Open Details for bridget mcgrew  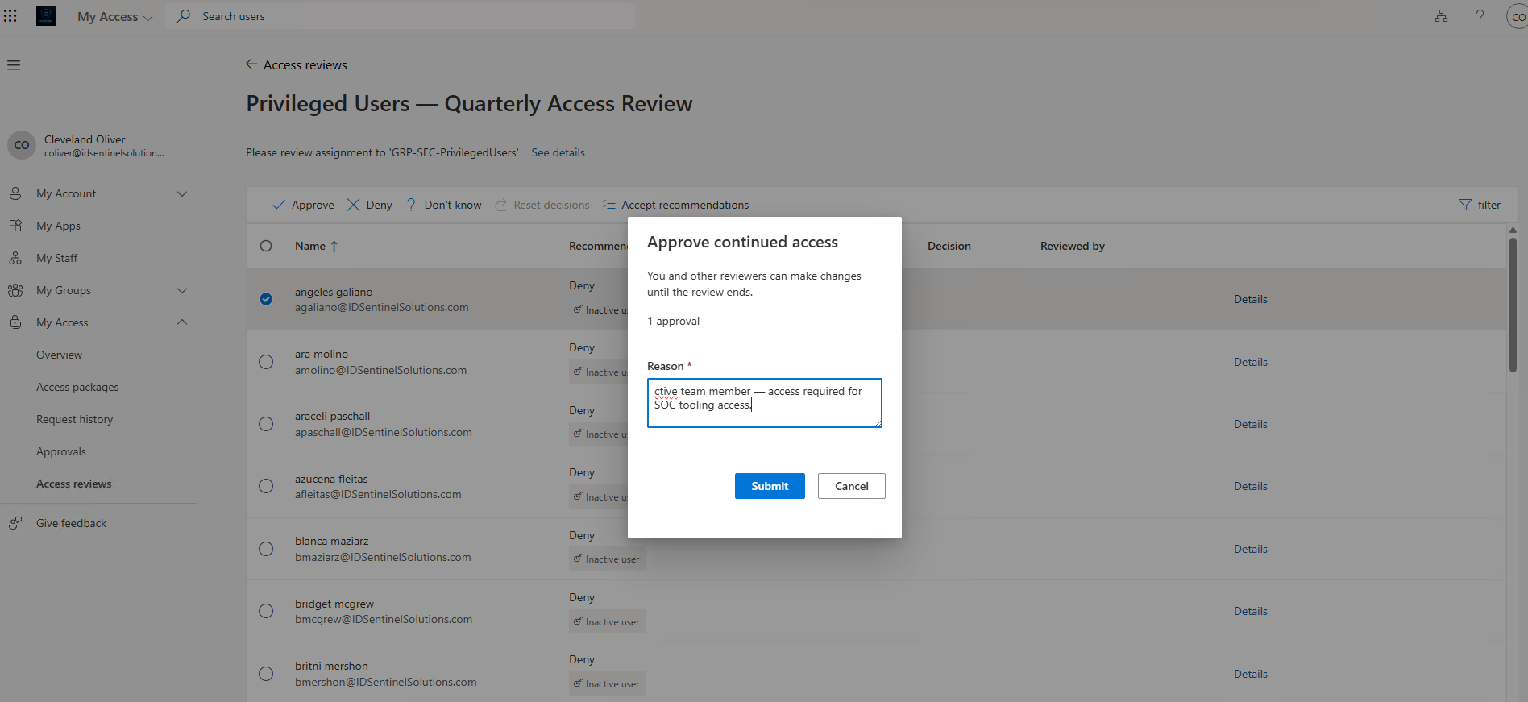pyautogui.click(x=1250, y=611)
